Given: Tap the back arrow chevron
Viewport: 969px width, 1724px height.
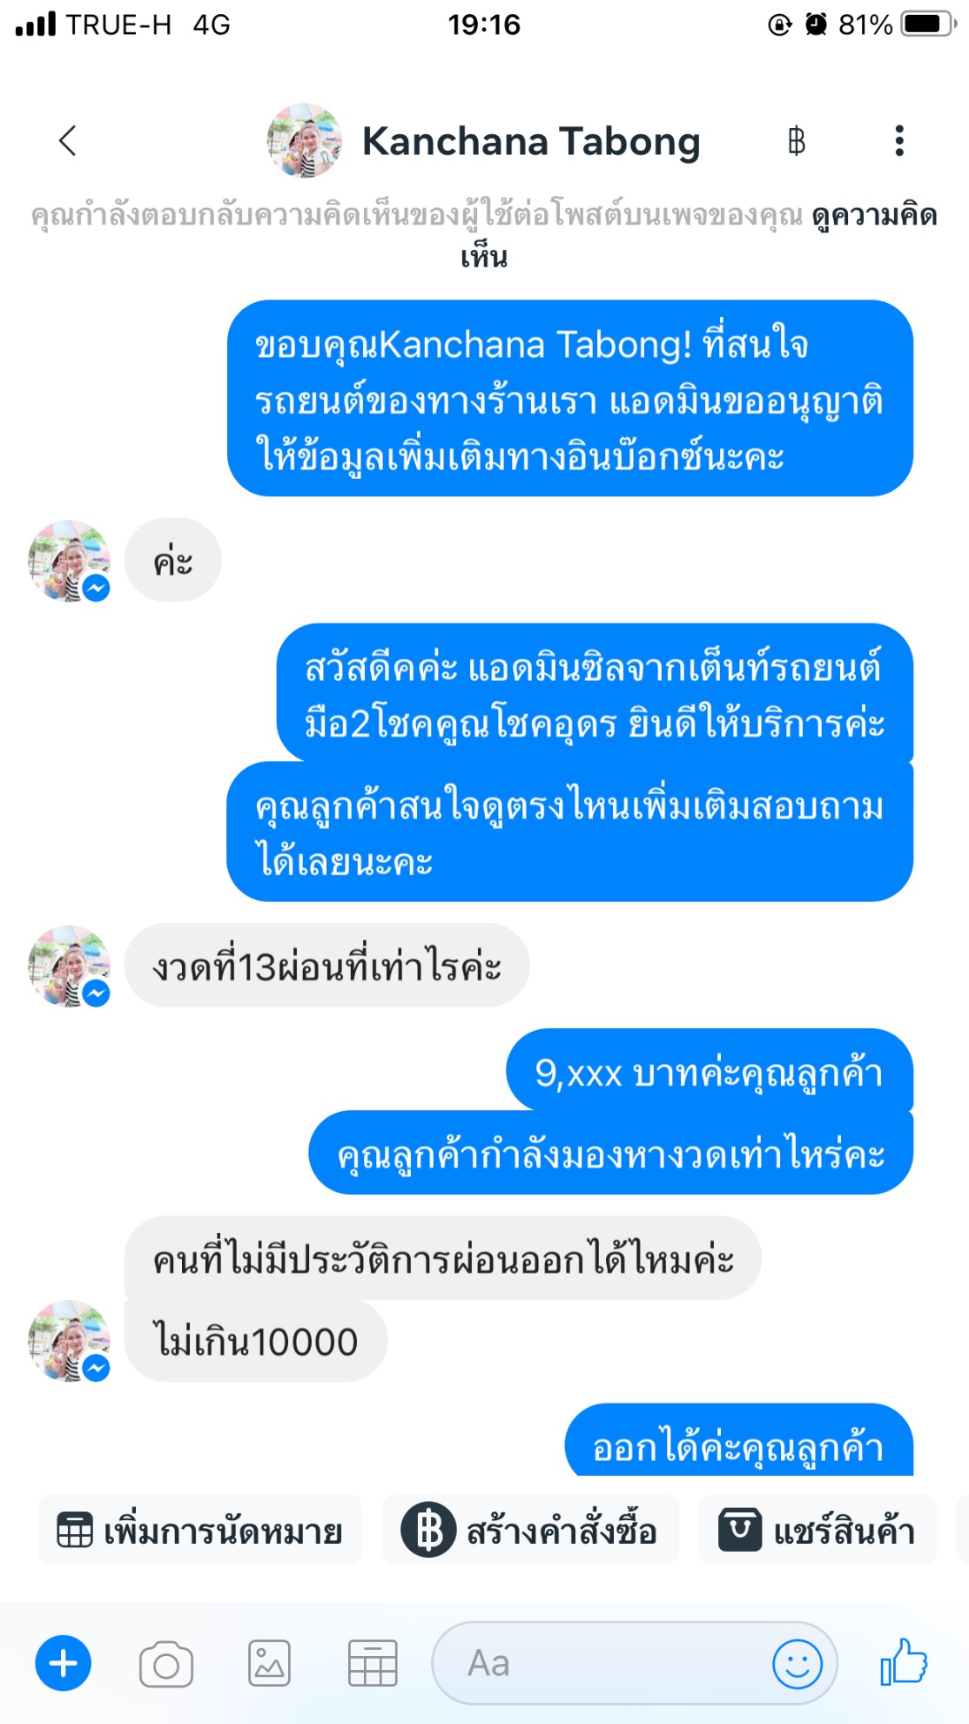Looking at the screenshot, I should click(68, 141).
